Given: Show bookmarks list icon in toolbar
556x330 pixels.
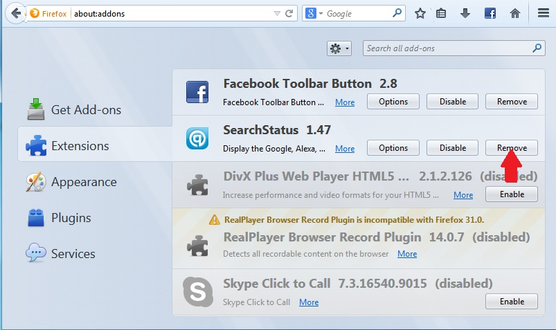Looking at the screenshot, I should (x=441, y=13).
